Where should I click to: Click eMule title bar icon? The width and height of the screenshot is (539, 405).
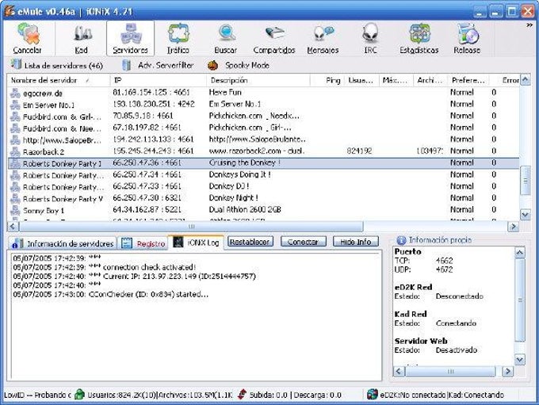point(10,10)
